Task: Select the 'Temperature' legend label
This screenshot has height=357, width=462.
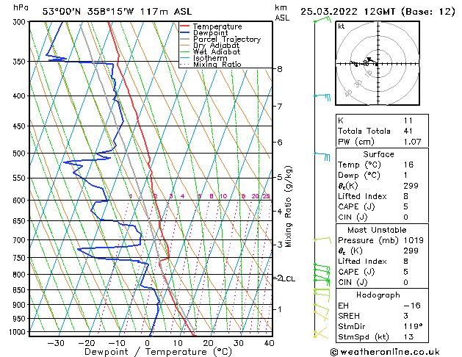Action: 217,26
